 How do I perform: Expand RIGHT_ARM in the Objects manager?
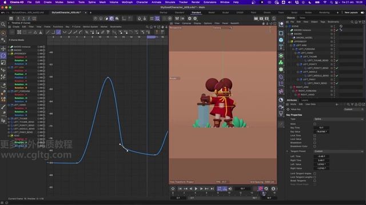(x=291, y=87)
